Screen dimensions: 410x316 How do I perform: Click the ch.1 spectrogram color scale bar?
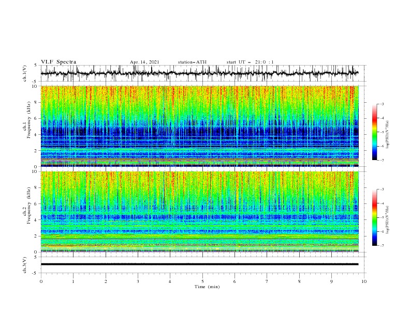[374, 132]
